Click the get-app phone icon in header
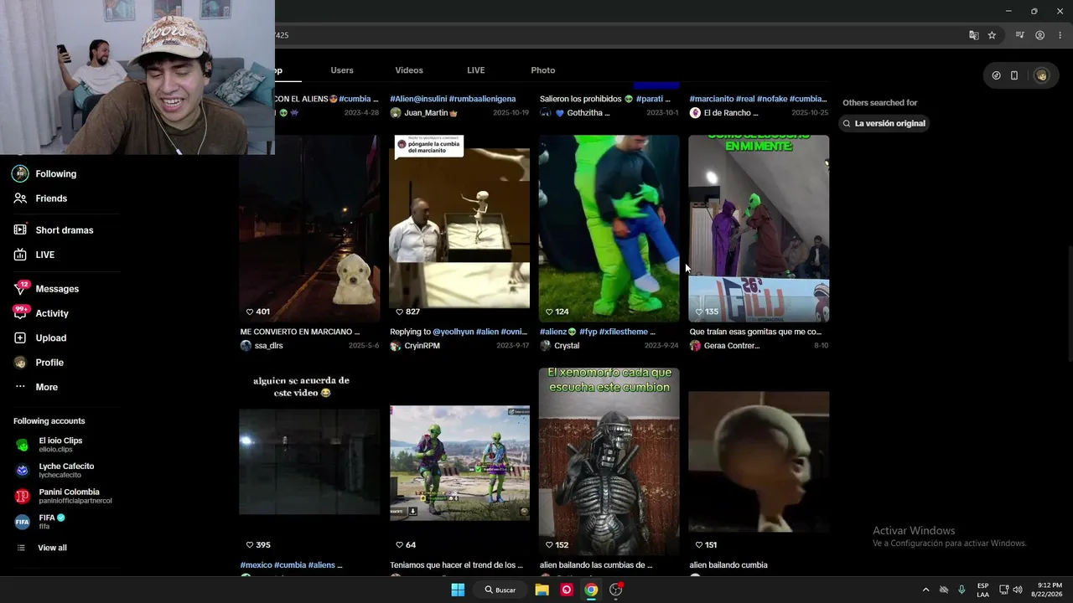1073x603 pixels. click(1014, 75)
